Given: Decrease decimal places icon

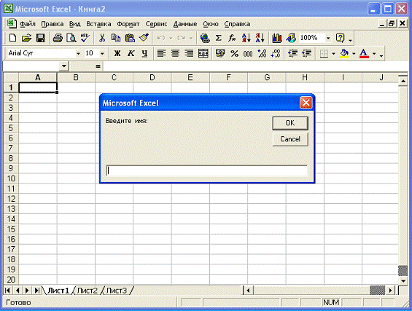Looking at the screenshot, I should click(x=276, y=54).
